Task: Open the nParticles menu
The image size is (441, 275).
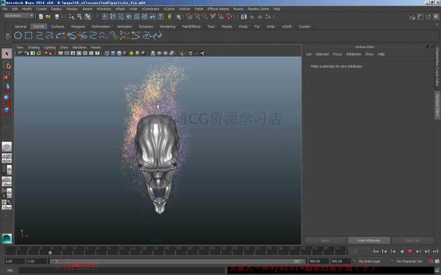Action: click(x=104, y=9)
